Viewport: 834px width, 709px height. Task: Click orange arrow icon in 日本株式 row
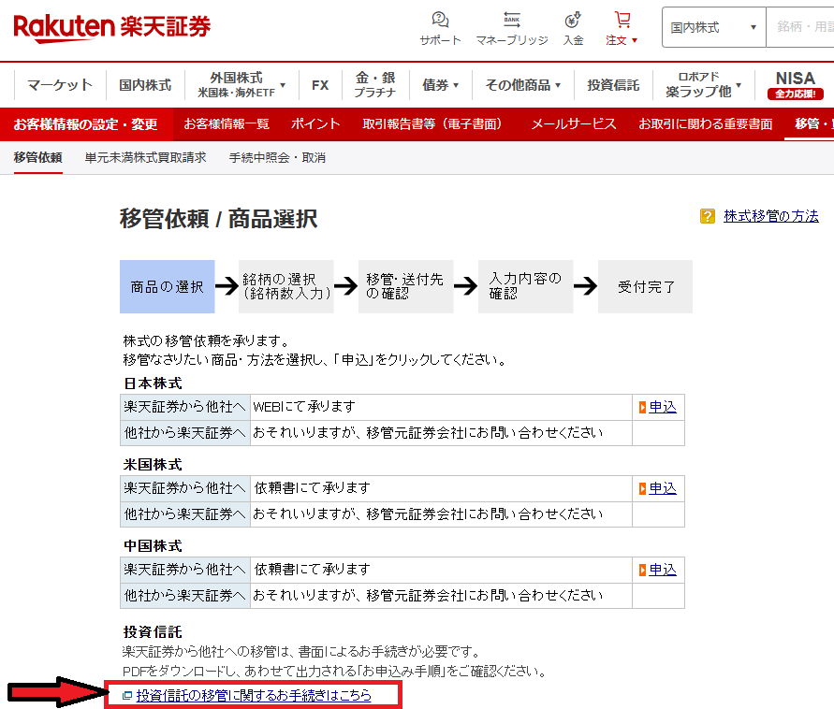(x=642, y=408)
